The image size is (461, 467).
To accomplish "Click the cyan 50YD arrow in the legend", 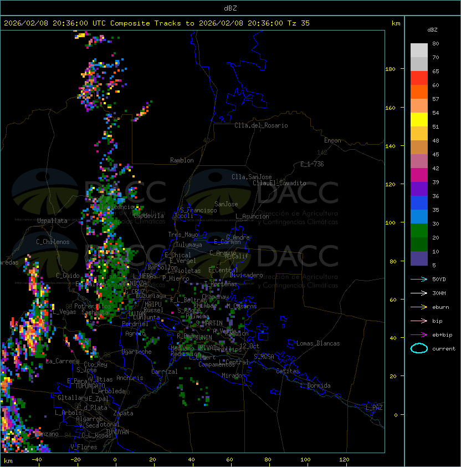I will tap(419, 279).
